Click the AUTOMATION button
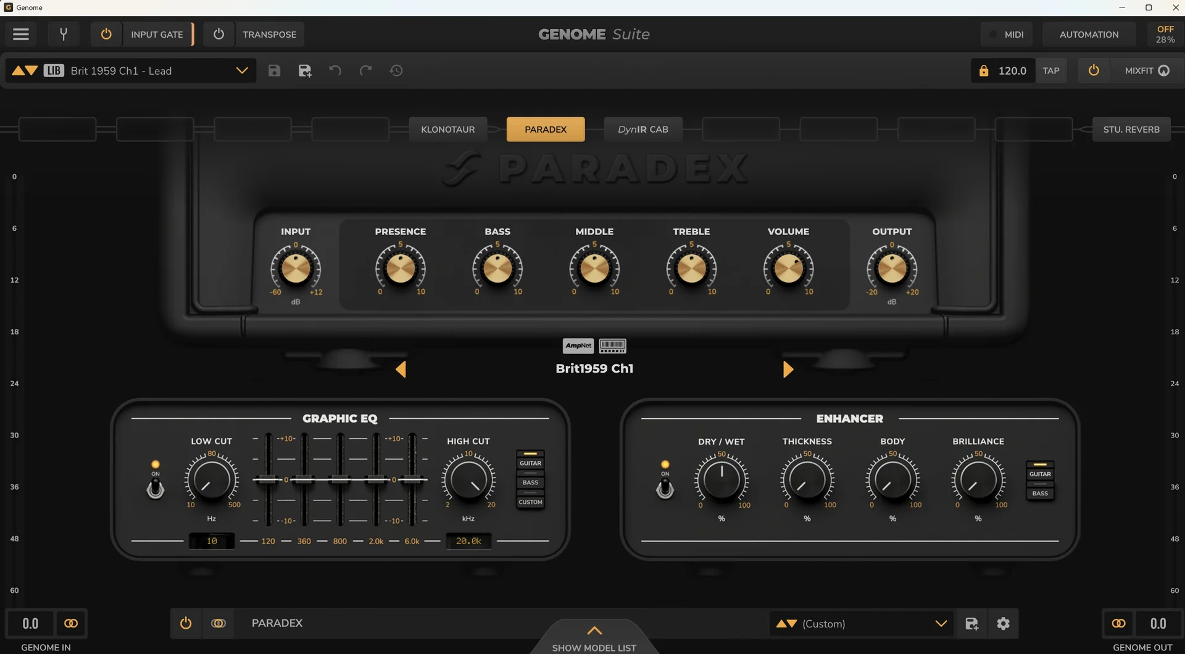Screen dimensions: 1185x654 [1089, 35]
